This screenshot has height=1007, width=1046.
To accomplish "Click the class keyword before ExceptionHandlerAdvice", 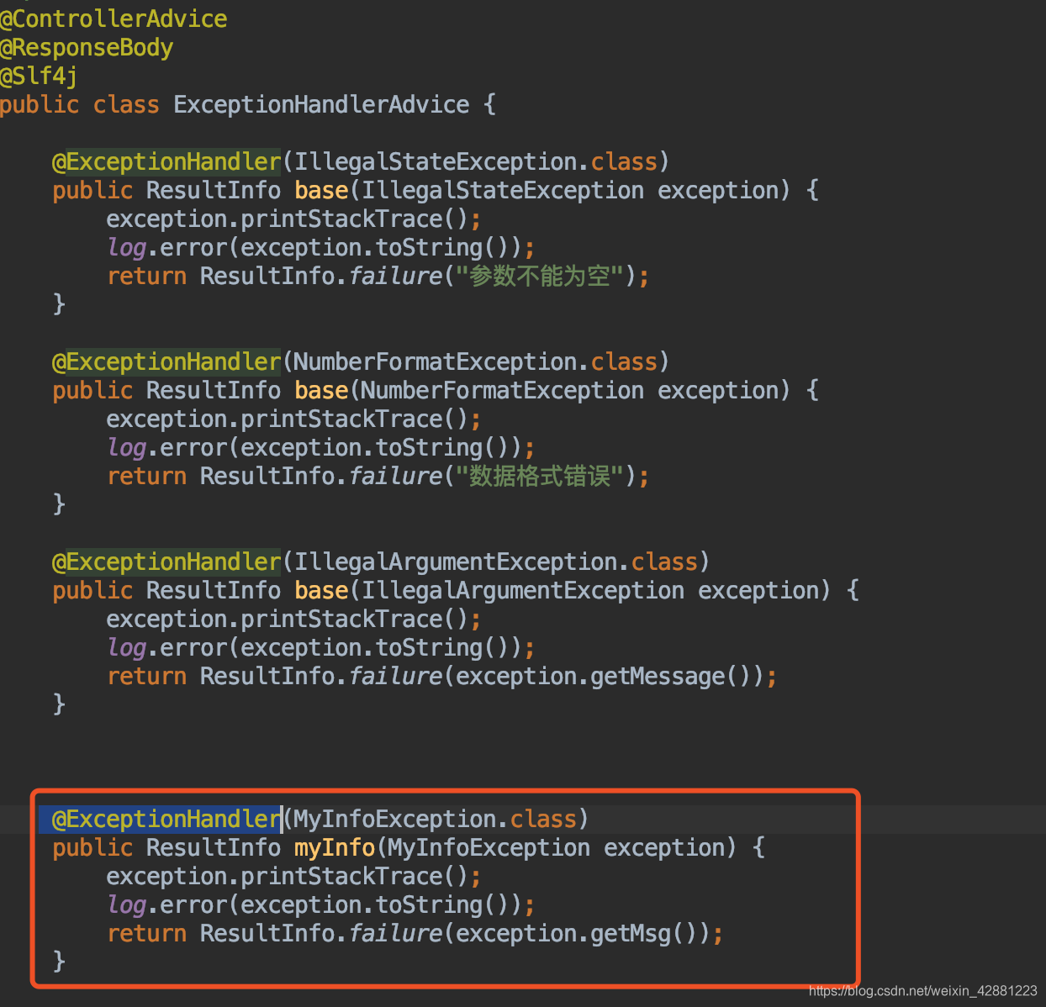I will pyautogui.click(x=126, y=104).
